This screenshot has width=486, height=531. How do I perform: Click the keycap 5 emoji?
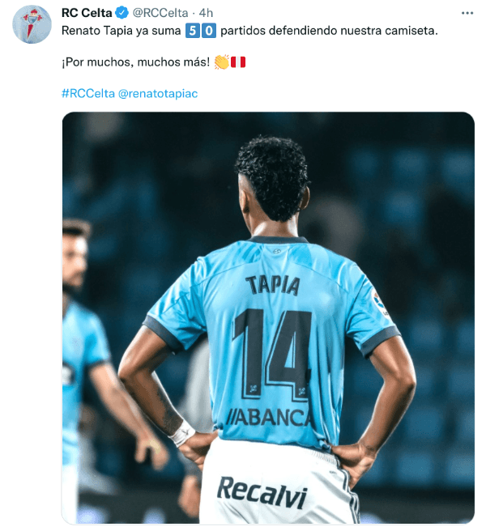pos(193,31)
